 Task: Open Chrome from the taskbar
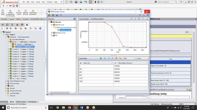(x=58, y=108)
